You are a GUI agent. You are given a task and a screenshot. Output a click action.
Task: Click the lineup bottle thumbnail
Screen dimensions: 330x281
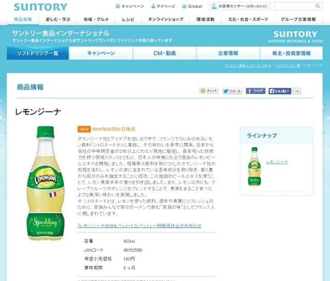pyautogui.click(x=254, y=167)
